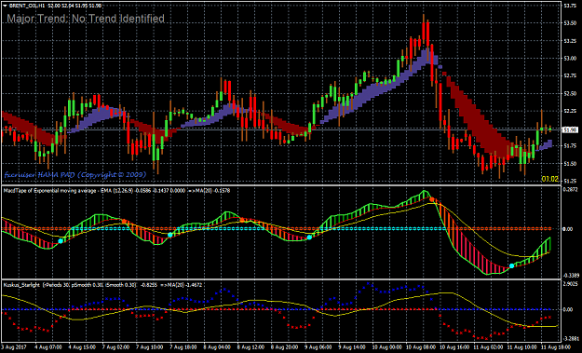Click the '8 Aug 12:00' time axis label
582x353 pixels.
coord(250,347)
